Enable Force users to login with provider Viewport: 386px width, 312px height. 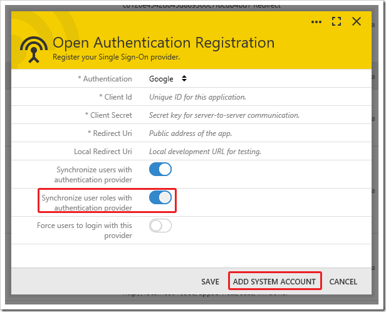click(x=160, y=226)
